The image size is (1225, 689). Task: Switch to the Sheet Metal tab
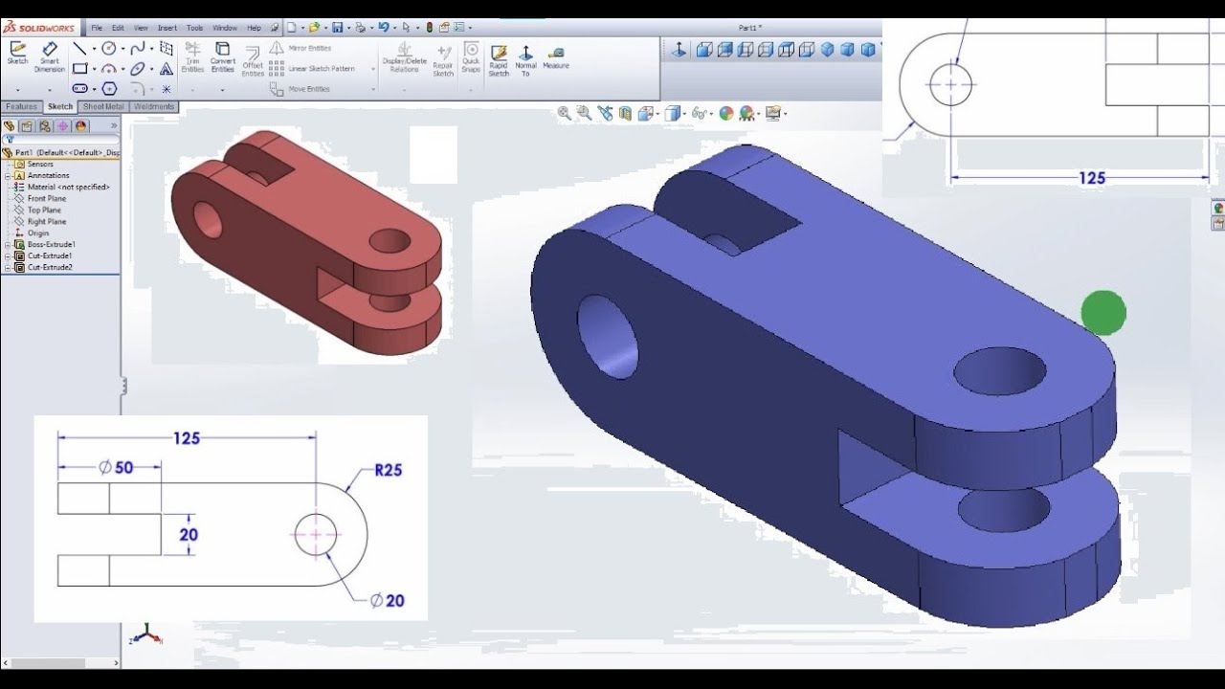click(x=103, y=107)
